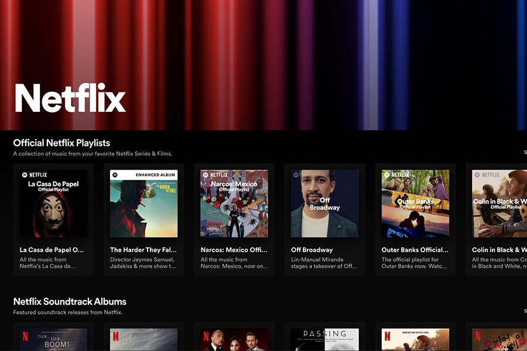Click Spotify logo on La Casa De Papel cover
The height and width of the screenshot is (351, 527).
25,175
